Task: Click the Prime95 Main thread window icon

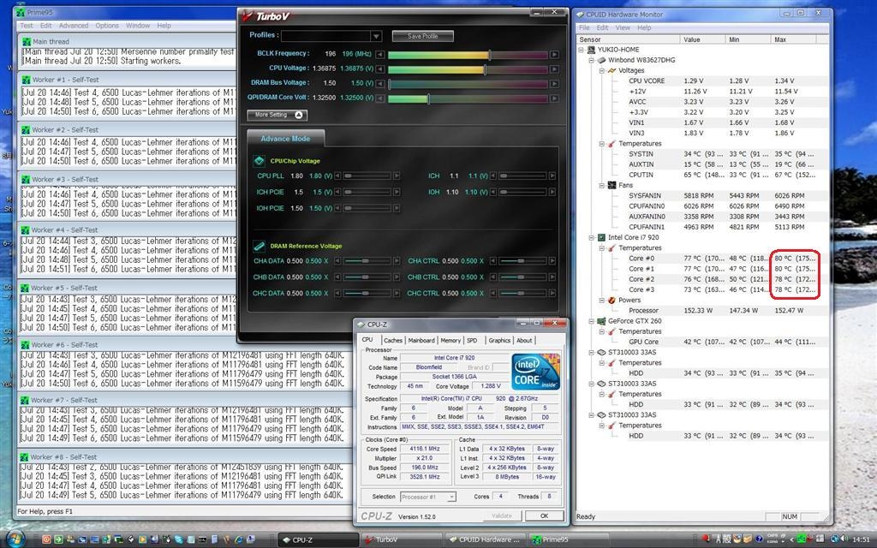Action: [x=26, y=41]
